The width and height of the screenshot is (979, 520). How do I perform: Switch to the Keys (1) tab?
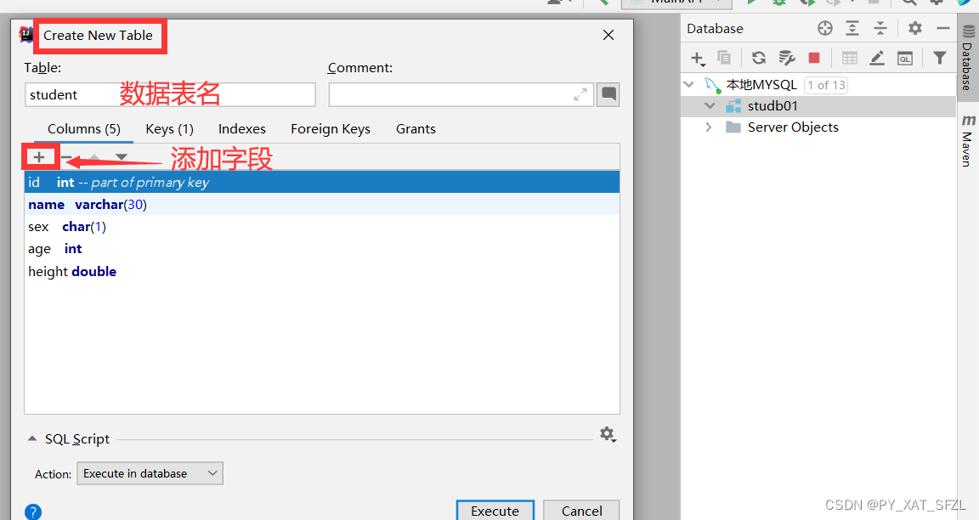(169, 129)
